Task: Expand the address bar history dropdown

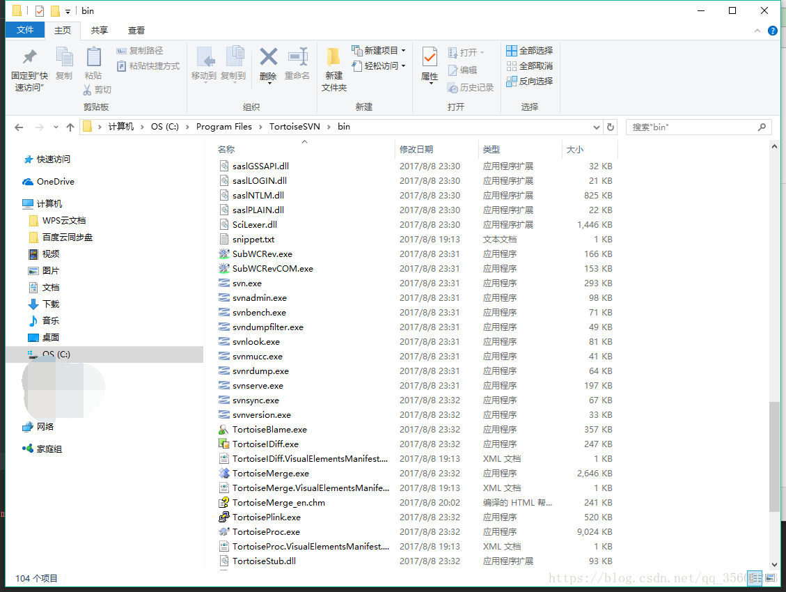Action: [597, 127]
